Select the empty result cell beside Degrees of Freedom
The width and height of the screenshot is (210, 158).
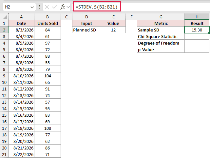pos(197,43)
